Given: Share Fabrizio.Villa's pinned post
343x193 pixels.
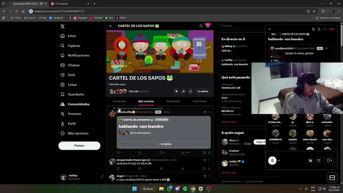Looking at the screenshot, I should coord(209,153).
